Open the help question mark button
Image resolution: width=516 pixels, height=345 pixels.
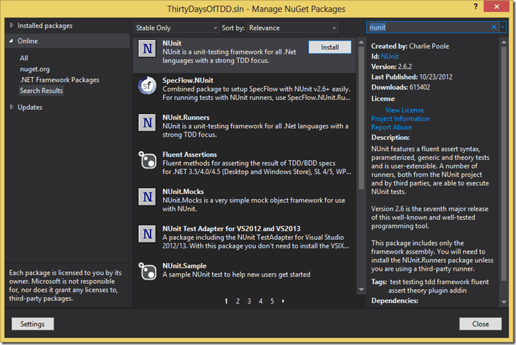coord(475,7)
